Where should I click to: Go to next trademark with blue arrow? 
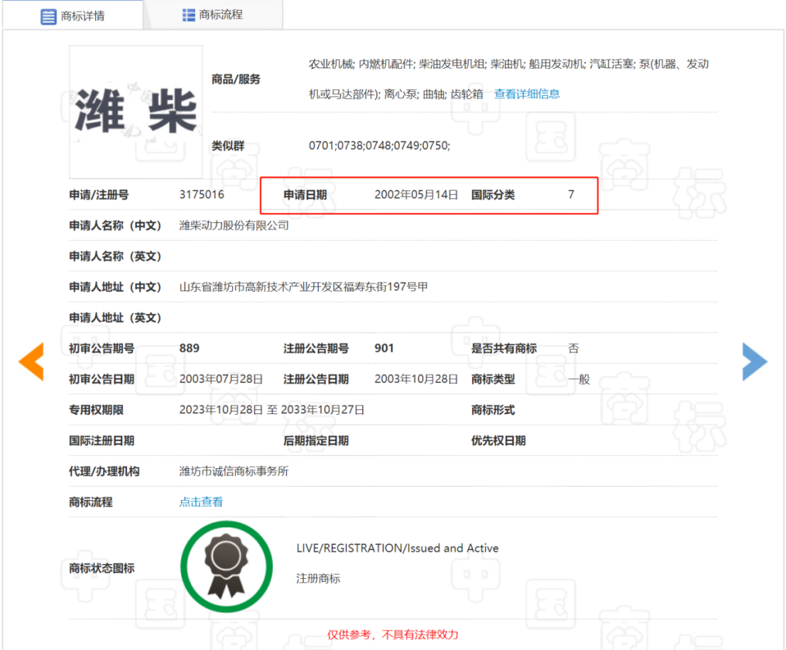click(755, 362)
